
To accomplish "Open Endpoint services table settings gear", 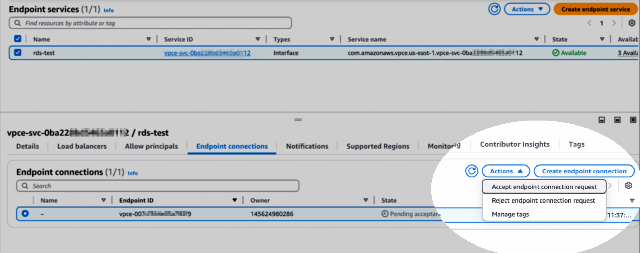I will point(631,23).
